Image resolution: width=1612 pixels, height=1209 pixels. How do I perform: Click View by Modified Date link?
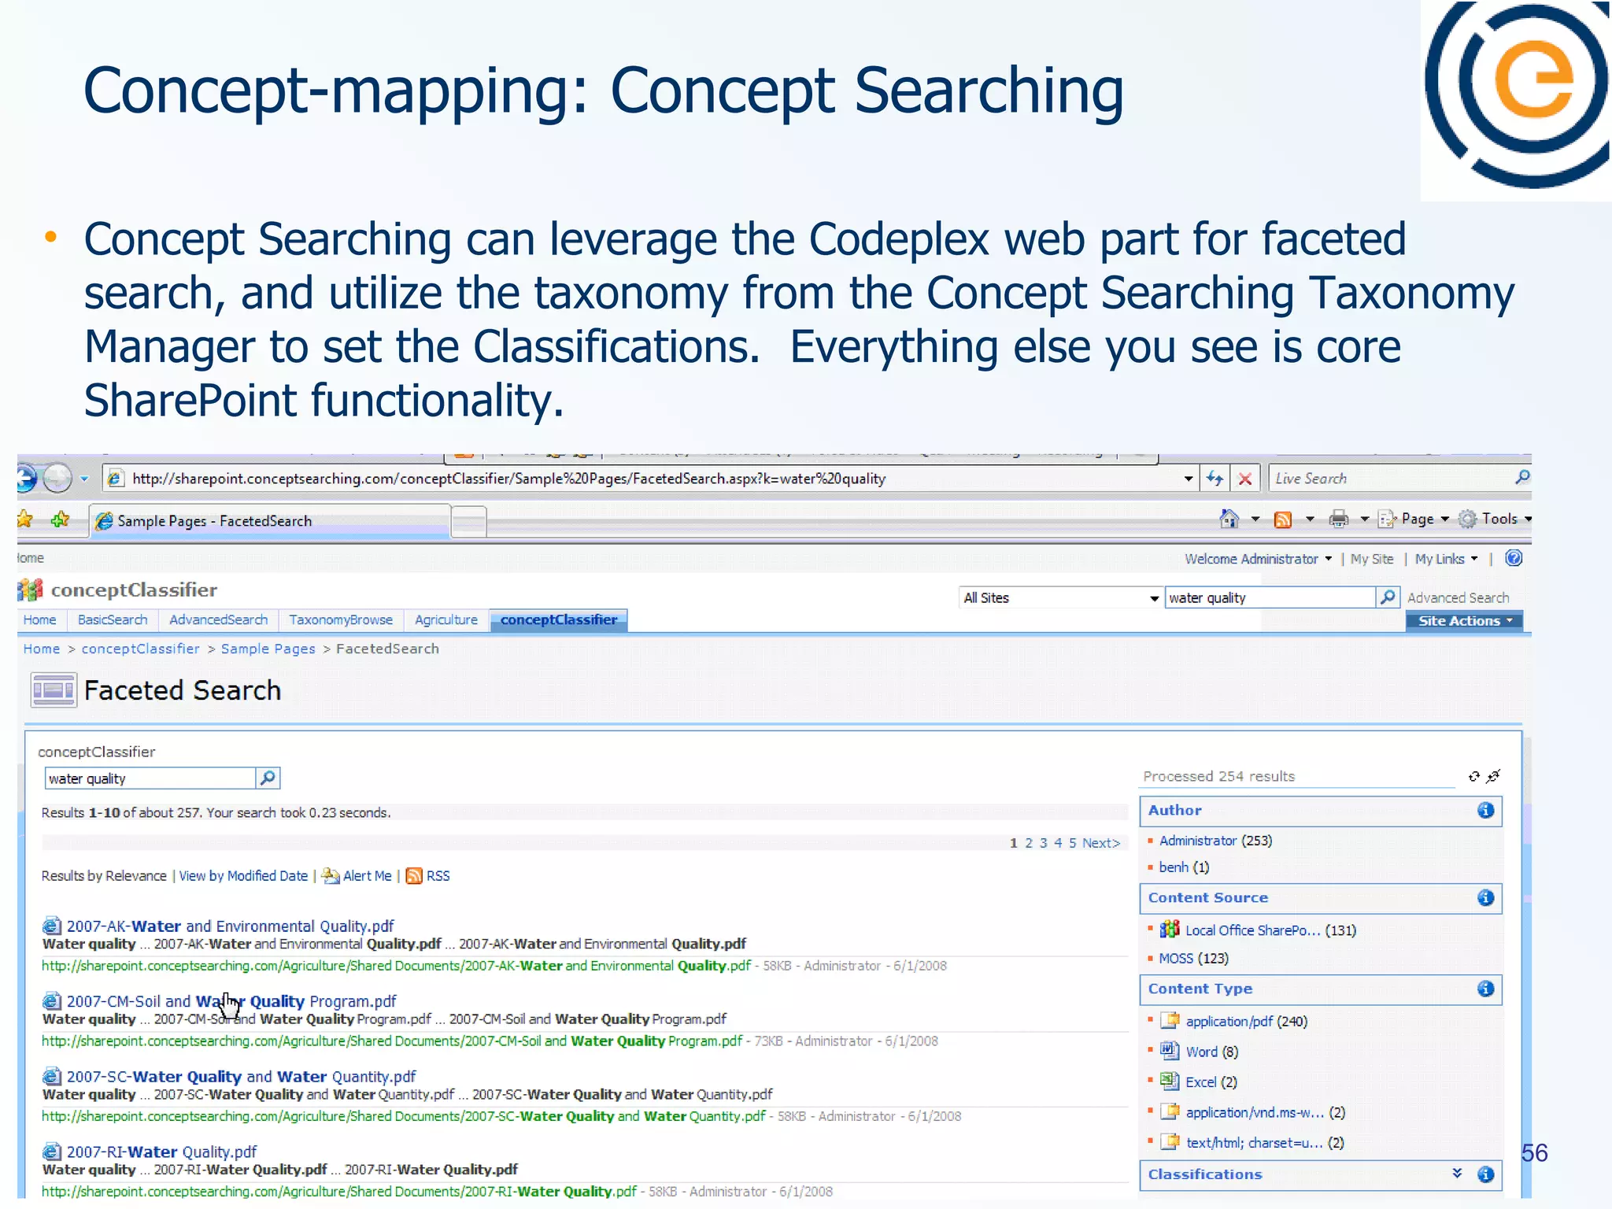click(243, 876)
